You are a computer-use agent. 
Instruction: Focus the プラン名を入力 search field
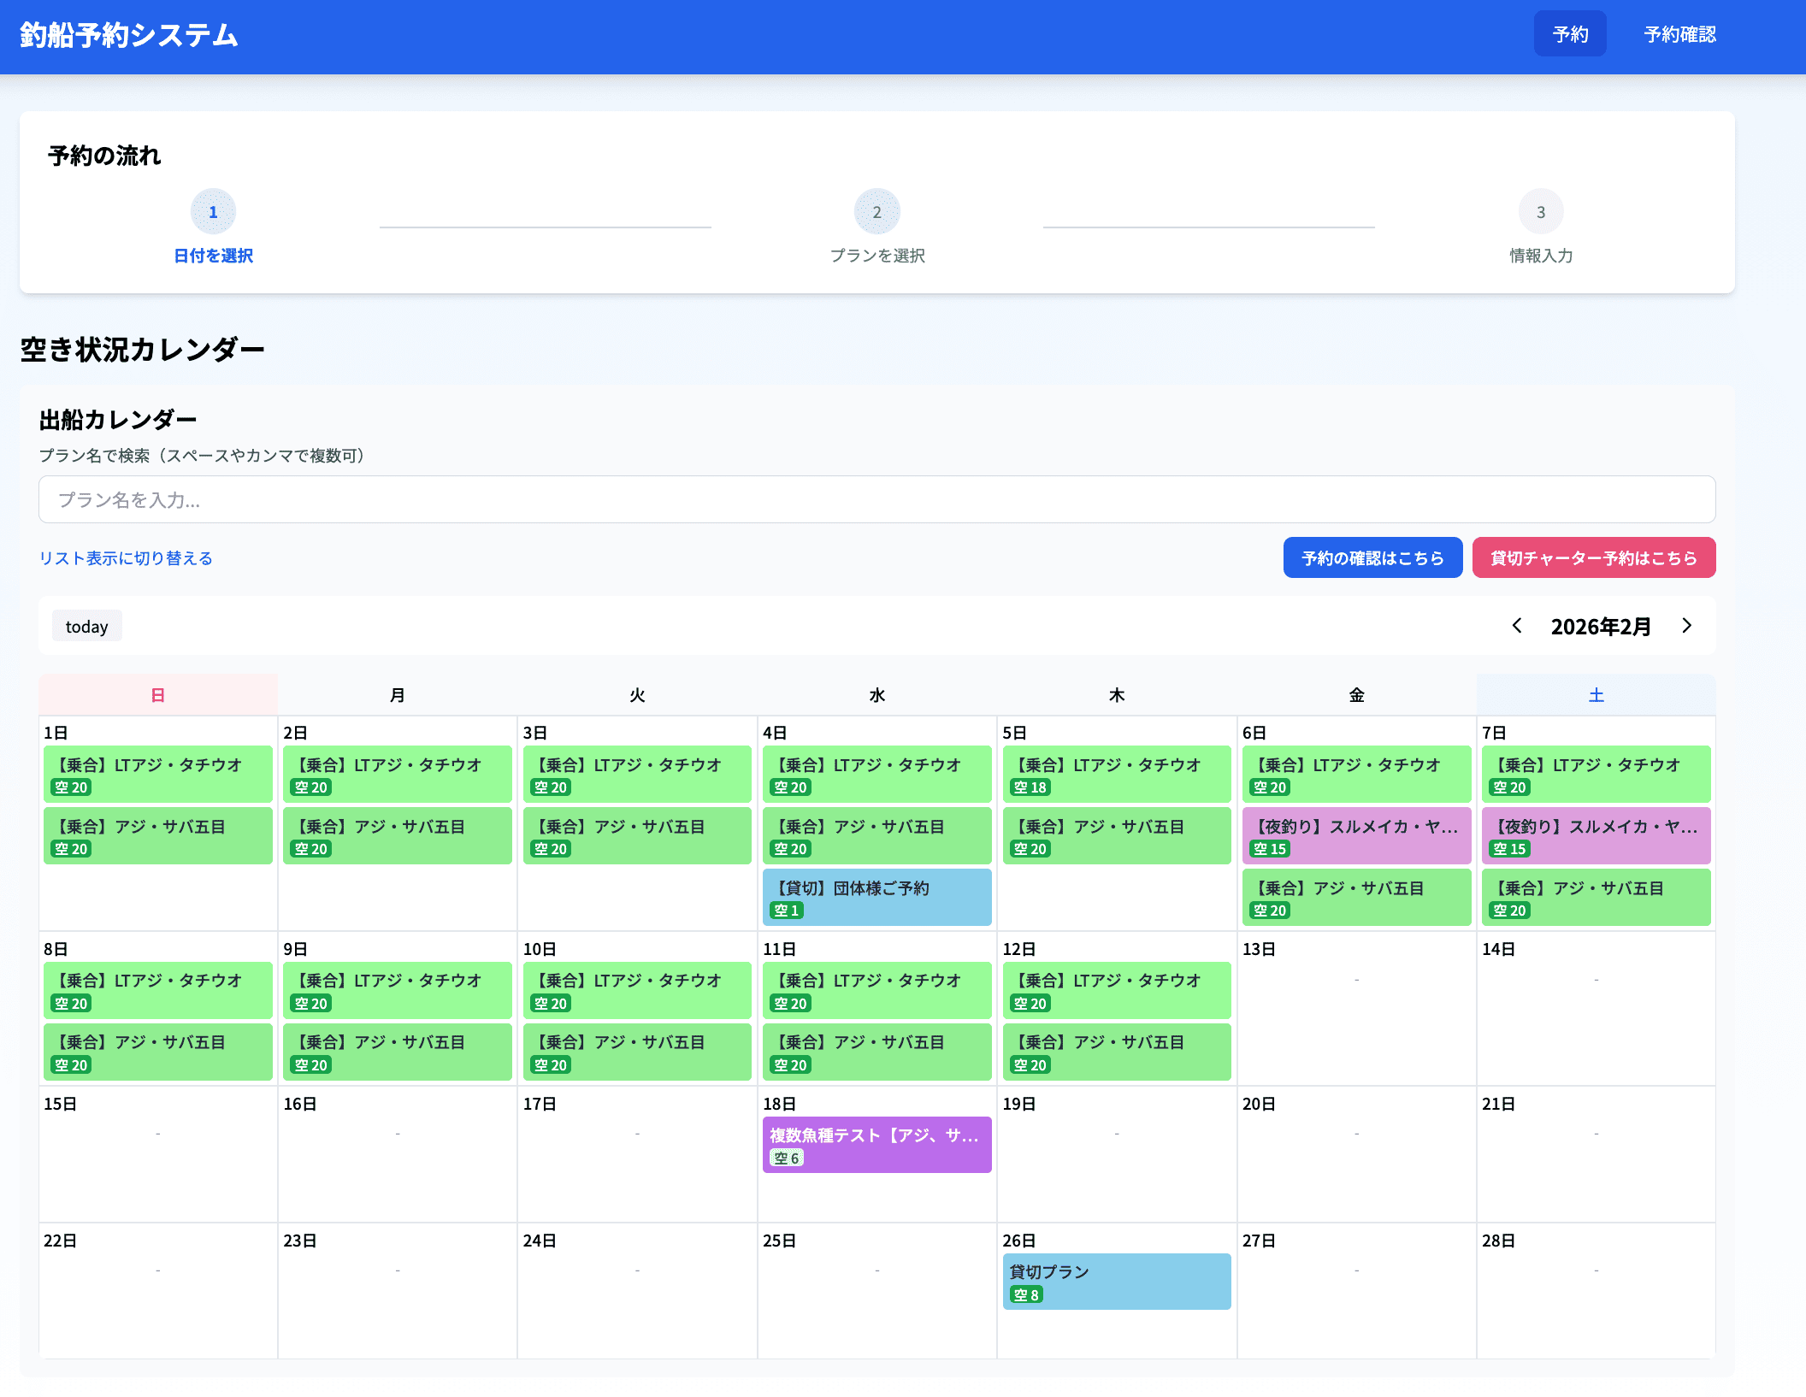[876, 499]
